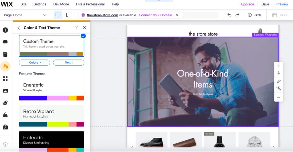Go back using panel back arrow
Image resolution: width=293 pixels, height=152 pixels.
19,28
